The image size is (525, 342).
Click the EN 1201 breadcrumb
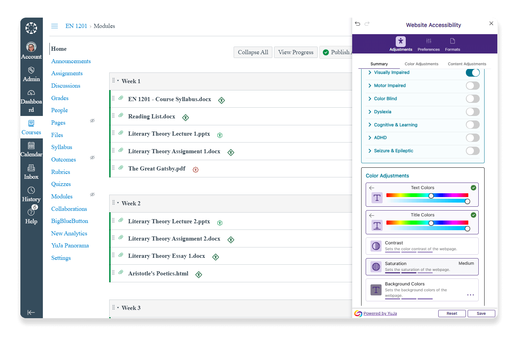point(76,26)
